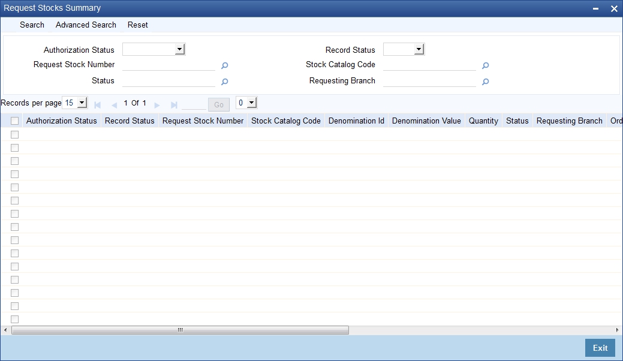The width and height of the screenshot is (623, 361).
Task: Open the dropdown showing 0 beside Go
Action: point(246,103)
